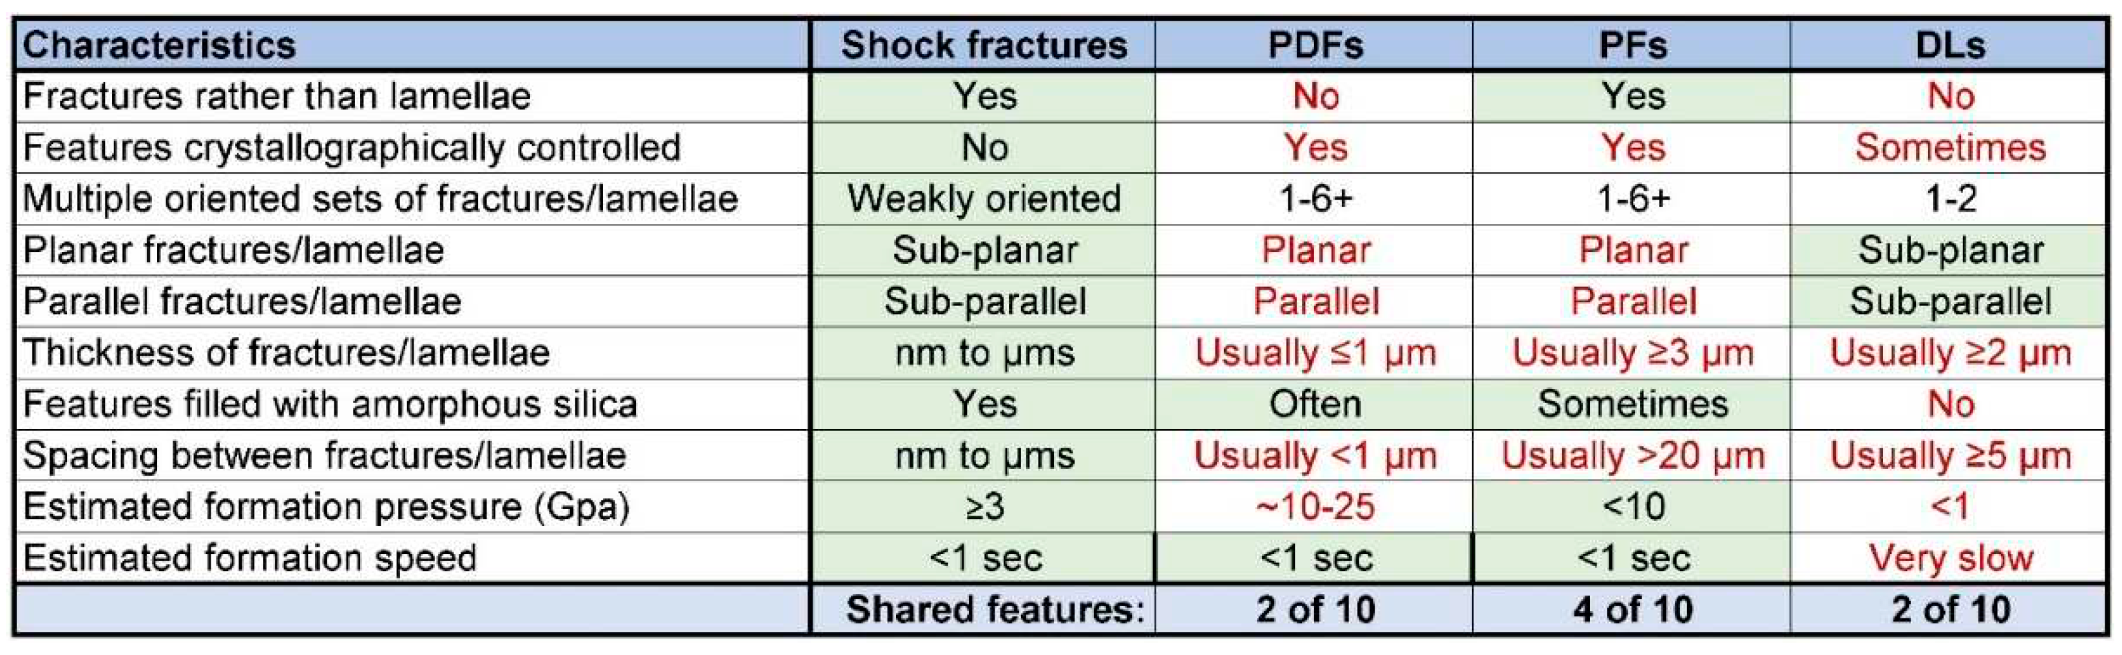Click the DLs column header
Image resolution: width=2122 pixels, height=655 pixels.
tap(1950, 44)
